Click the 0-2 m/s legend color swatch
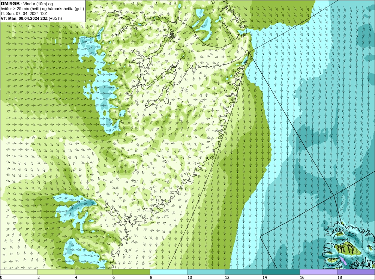Screen dimensions: 375x280 pyautogui.click(x=19, y=272)
